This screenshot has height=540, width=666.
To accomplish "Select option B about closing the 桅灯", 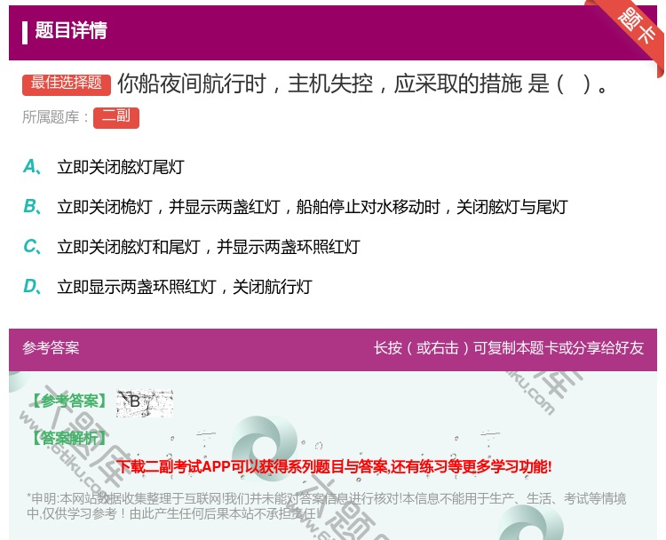I will coord(313,207).
